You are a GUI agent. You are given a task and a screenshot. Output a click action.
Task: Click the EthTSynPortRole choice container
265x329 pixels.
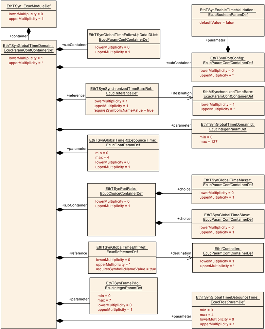(x=121, y=209)
